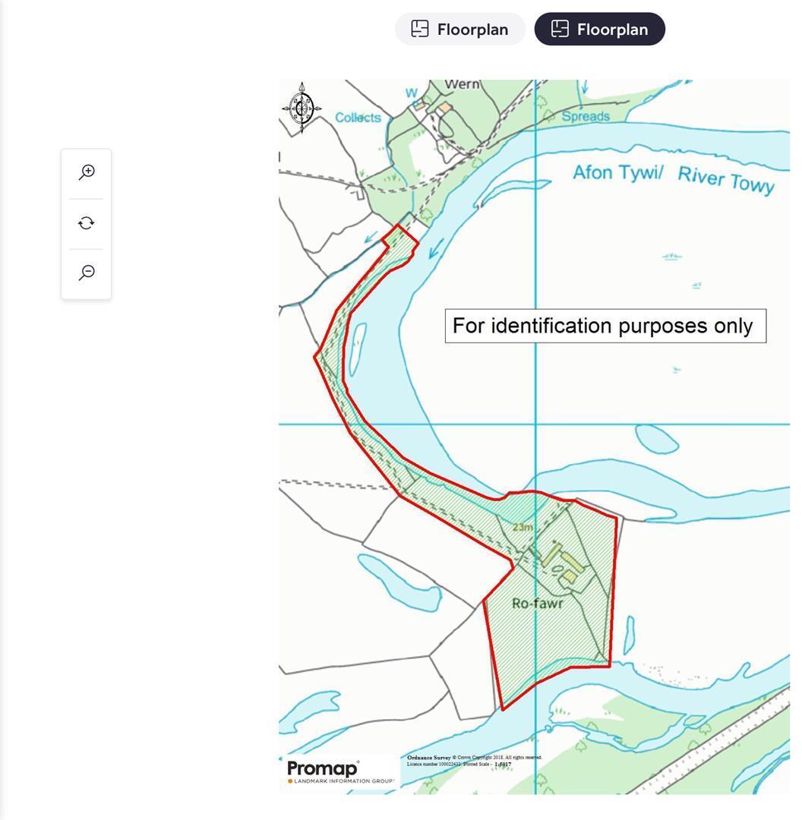Click the 23m height marker

coord(523,527)
